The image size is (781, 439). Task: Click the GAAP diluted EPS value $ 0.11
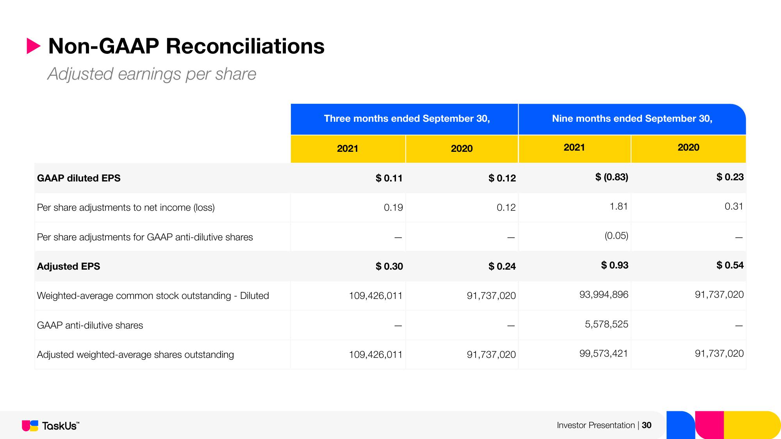pyautogui.click(x=389, y=178)
